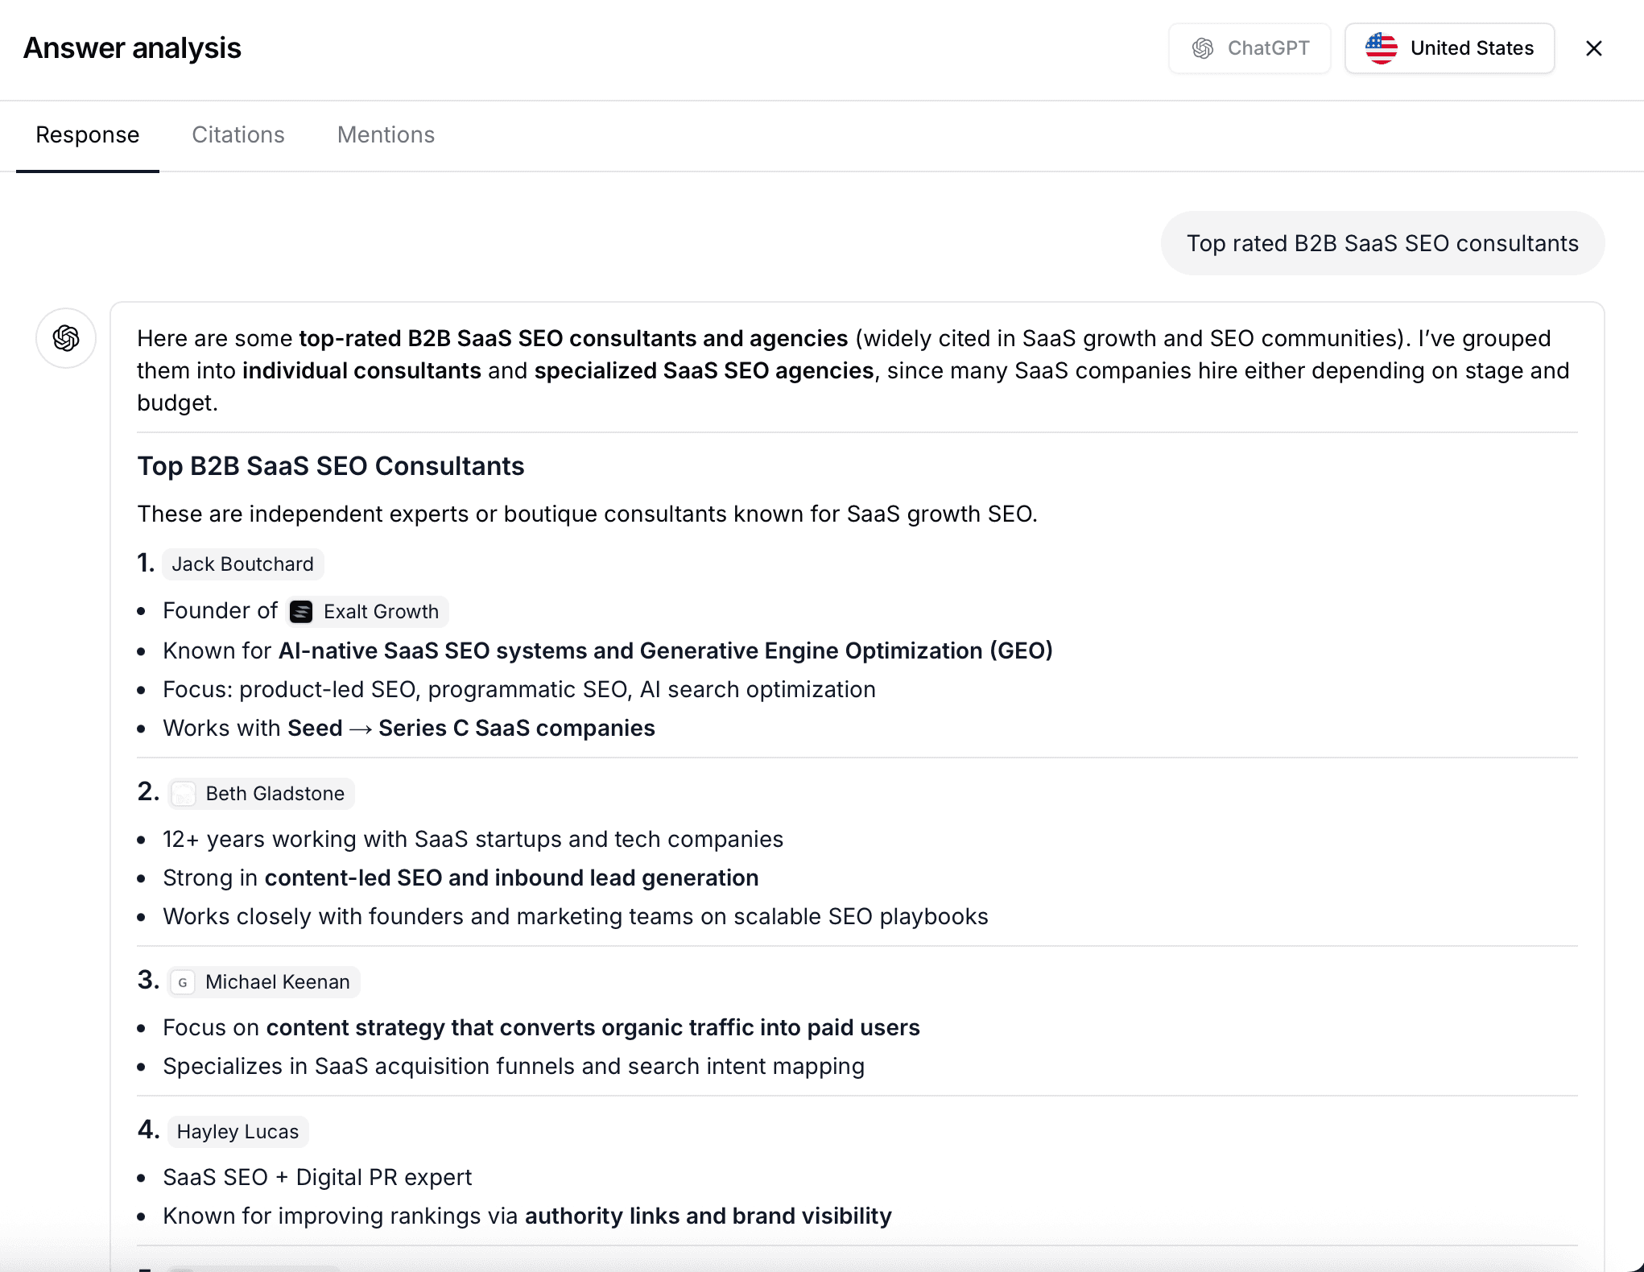This screenshot has height=1272, width=1644.
Task: Click the United States flag icon
Action: click(1382, 47)
